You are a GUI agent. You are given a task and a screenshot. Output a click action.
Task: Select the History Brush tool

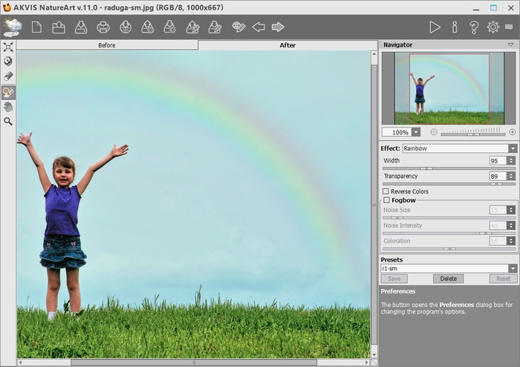8,93
